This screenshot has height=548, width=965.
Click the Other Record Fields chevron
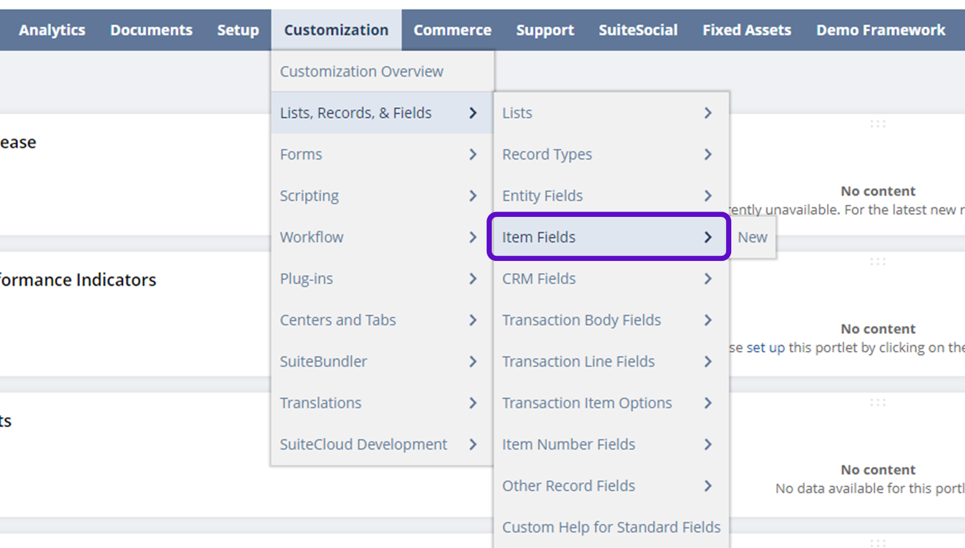click(708, 486)
